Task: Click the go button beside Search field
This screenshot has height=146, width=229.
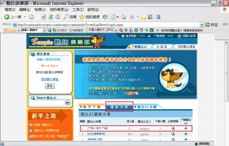Action: [x=68, y=103]
